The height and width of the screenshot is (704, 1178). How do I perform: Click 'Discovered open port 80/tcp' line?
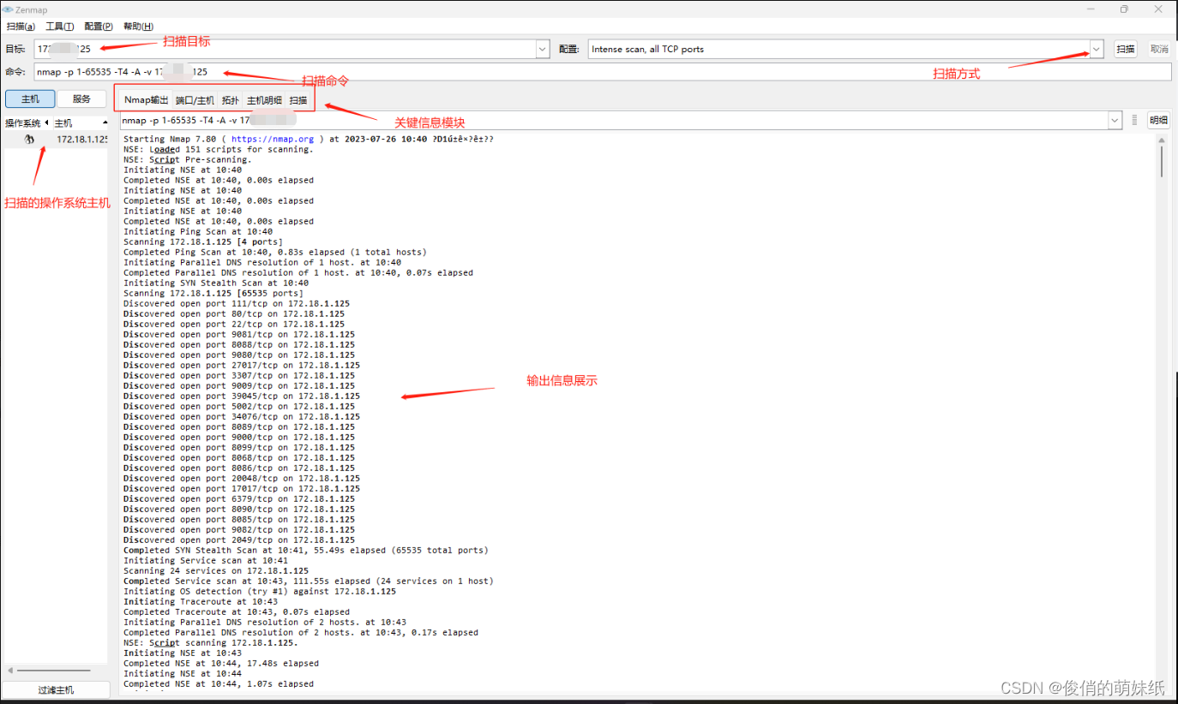pyautogui.click(x=234, y=313)
